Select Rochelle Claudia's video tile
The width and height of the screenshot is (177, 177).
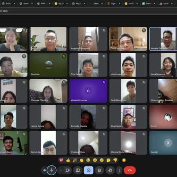(88, 117)
